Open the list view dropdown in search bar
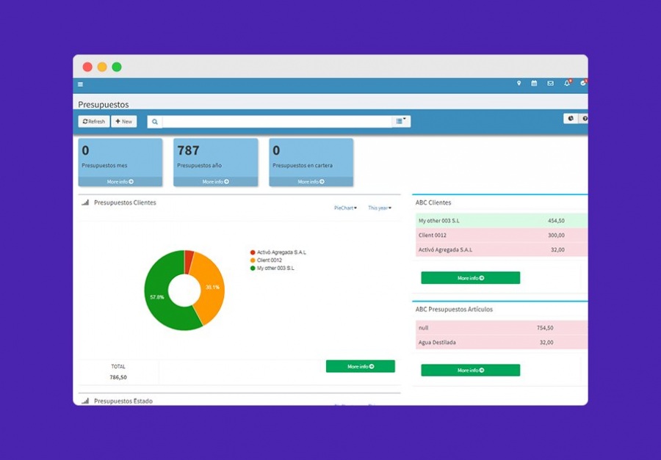661x460 pixels. click(400, 121)
